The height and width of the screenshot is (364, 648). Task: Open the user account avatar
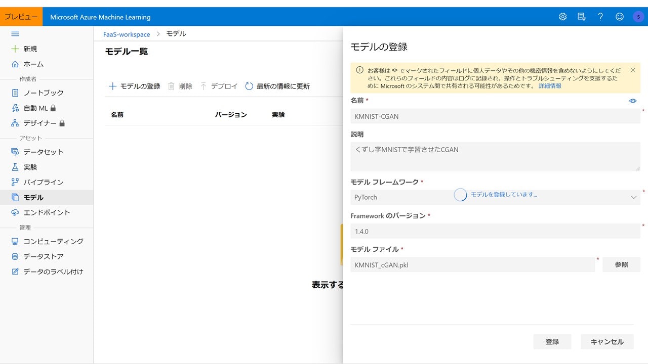(638, 17)
